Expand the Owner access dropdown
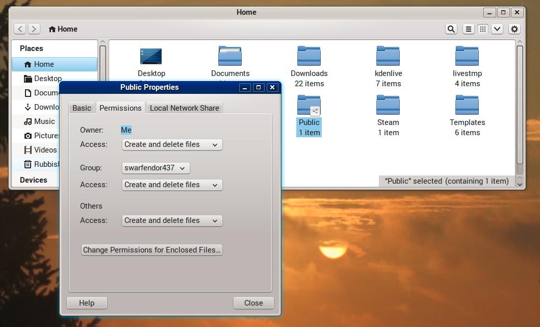Image resolution: width=540 pixels, height=327 pixels. pyautogui.click(x=172, y=144)
